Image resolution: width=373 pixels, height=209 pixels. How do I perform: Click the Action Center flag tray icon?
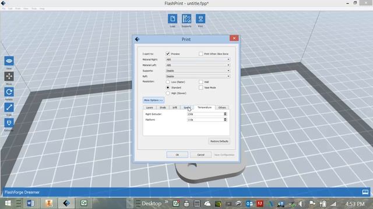(x=312, y=204)
